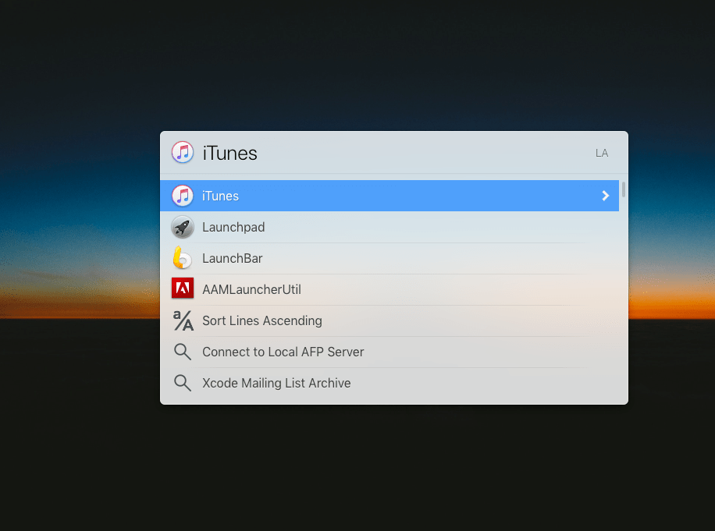This screenshot has width=715, height=531.
Task: Click magnifier icon beside Connect to Local AFP Server
Action: (x=183, y=352)
